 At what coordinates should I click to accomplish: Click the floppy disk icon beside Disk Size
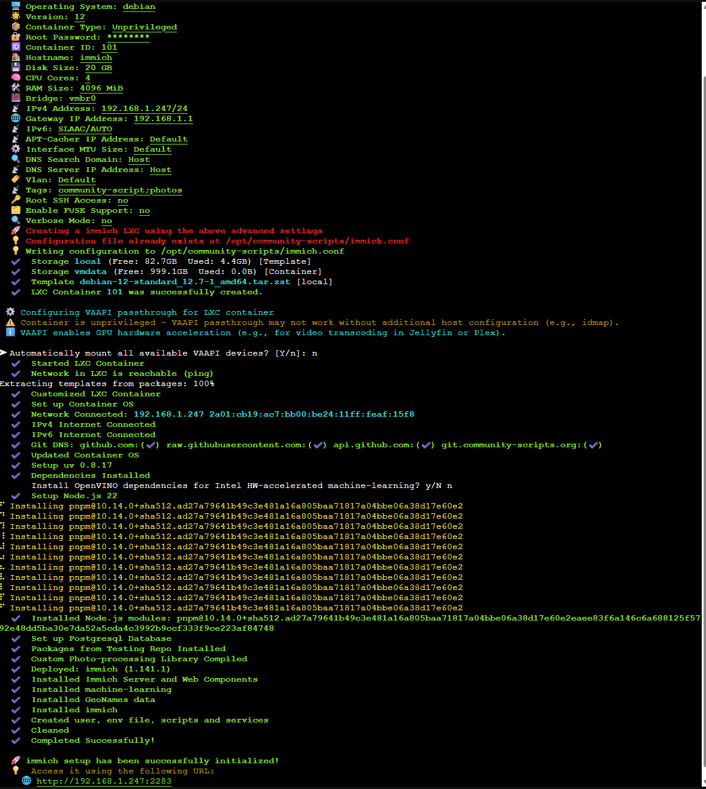click(16, 67)
